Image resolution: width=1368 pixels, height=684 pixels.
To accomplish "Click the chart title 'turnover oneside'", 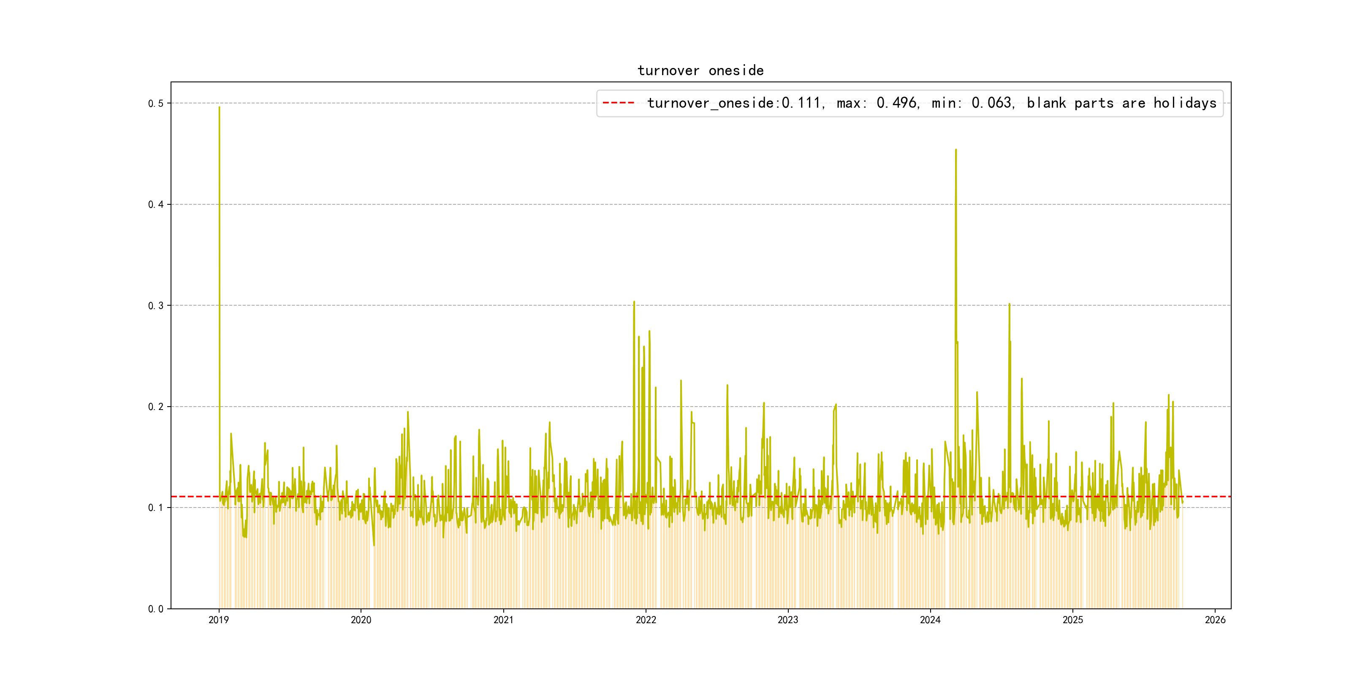I will (x=700, y=71).
